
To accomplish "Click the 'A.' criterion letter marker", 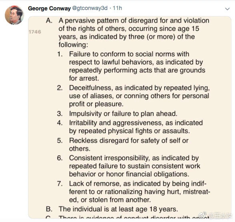I will click(49, 21).
